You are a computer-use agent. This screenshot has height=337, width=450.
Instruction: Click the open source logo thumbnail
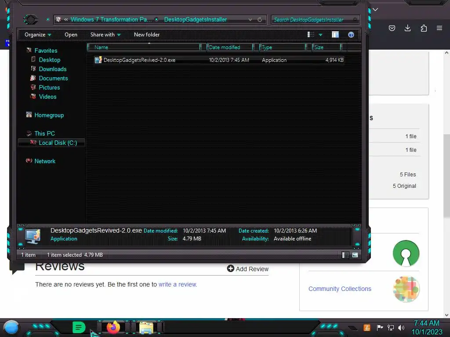tap(406, 253)
